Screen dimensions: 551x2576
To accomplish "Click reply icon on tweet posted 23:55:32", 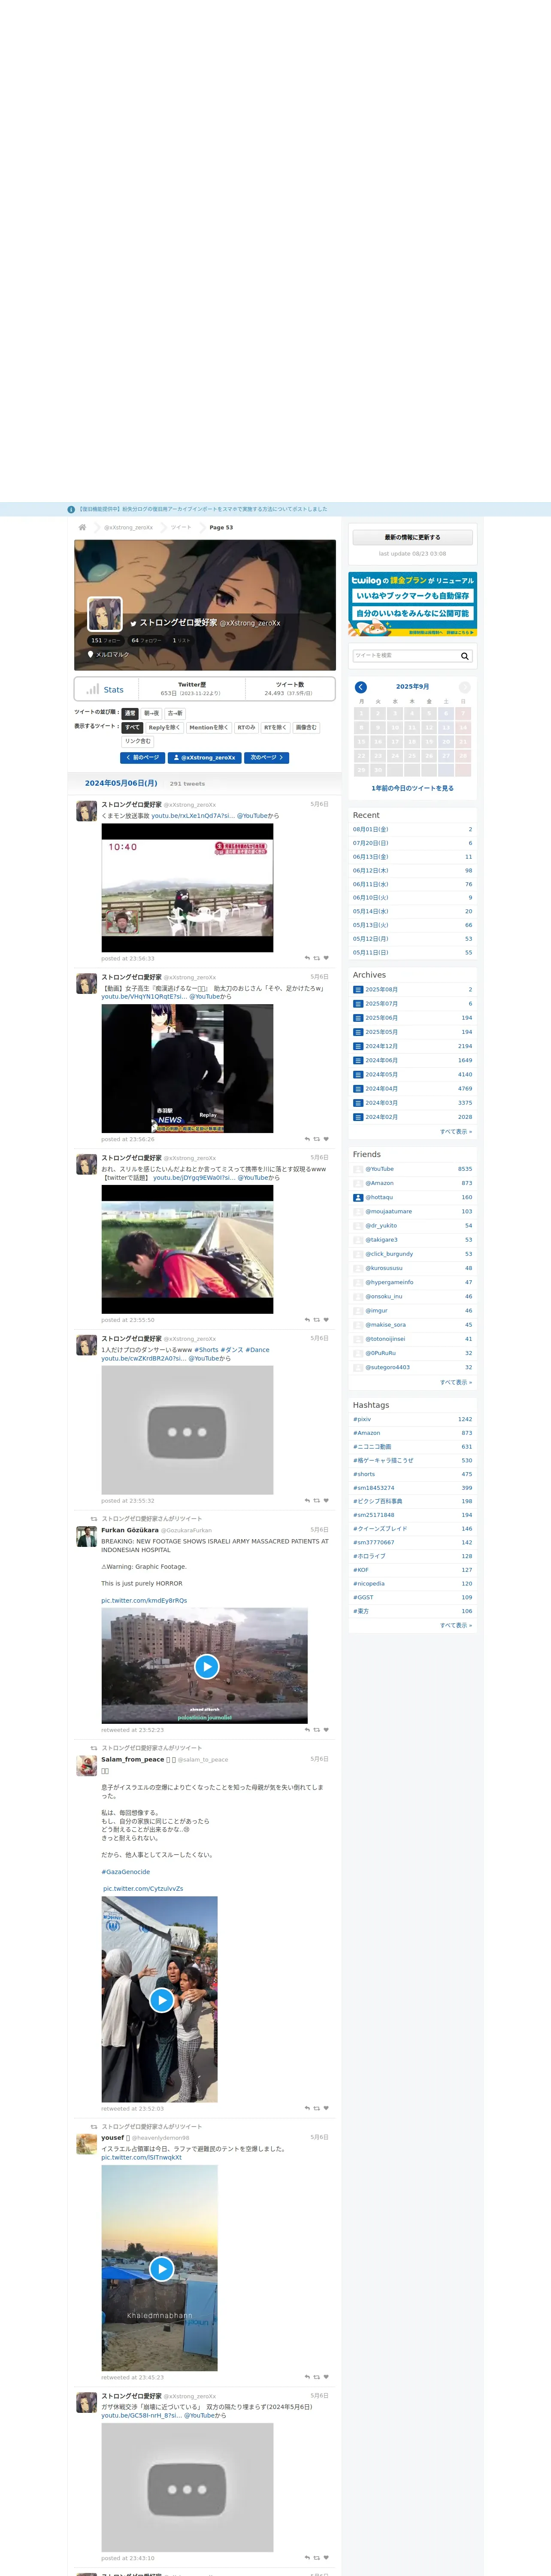I will [x=307, y=1500].
